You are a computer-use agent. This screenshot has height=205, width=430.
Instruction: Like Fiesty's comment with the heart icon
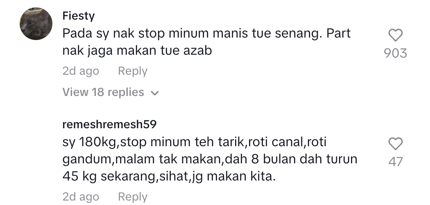(x=396, y=35)
